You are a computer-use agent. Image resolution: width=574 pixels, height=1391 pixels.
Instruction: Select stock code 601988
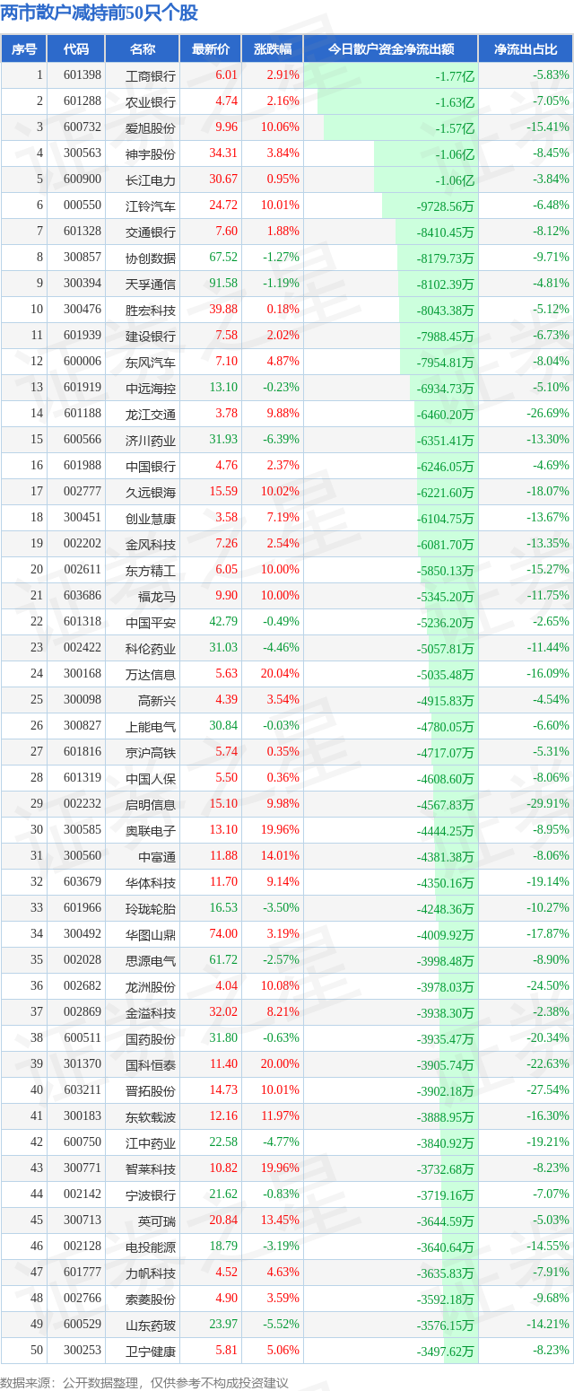pyautogui.click(x=83, y=466)
